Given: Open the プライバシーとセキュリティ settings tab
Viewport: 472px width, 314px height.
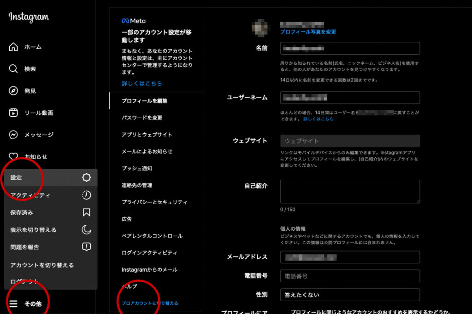Looking at the screenshot, I should coord(157,202).
